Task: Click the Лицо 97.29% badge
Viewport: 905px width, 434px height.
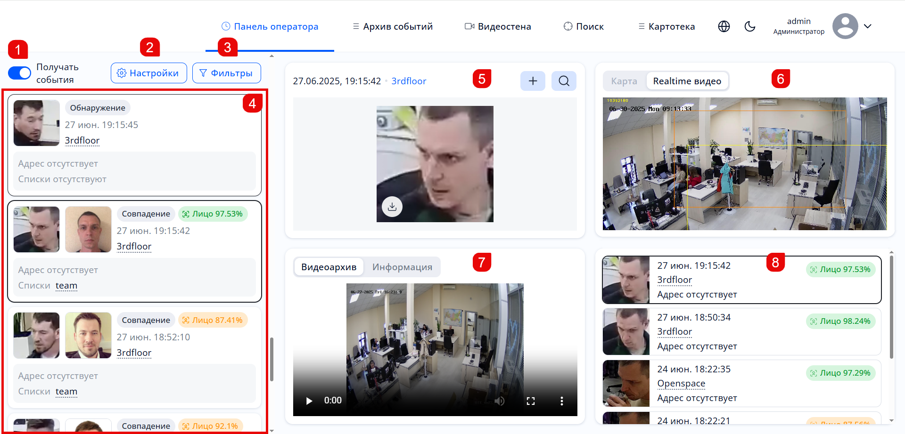Action: click(x=840, y=373)
